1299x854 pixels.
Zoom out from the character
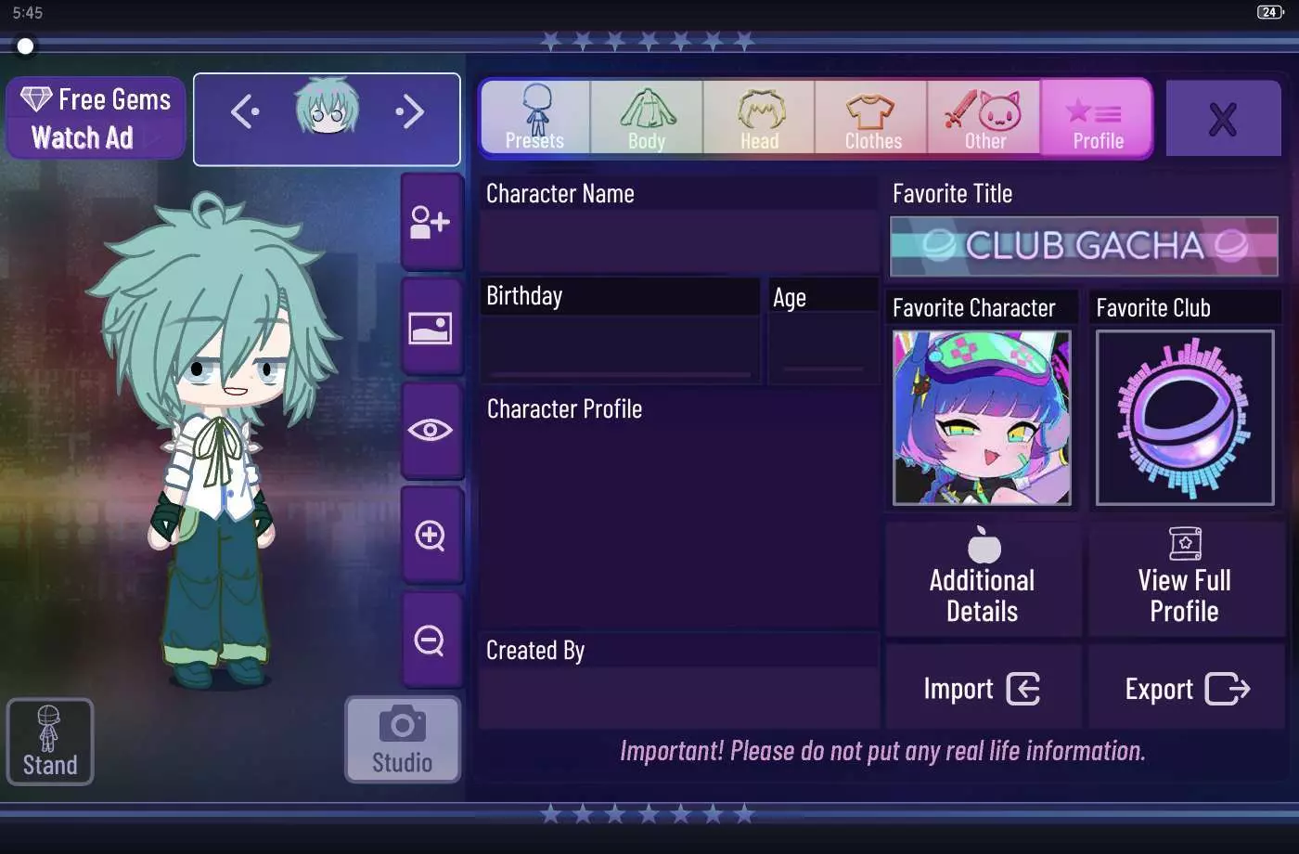coord(431,640)
